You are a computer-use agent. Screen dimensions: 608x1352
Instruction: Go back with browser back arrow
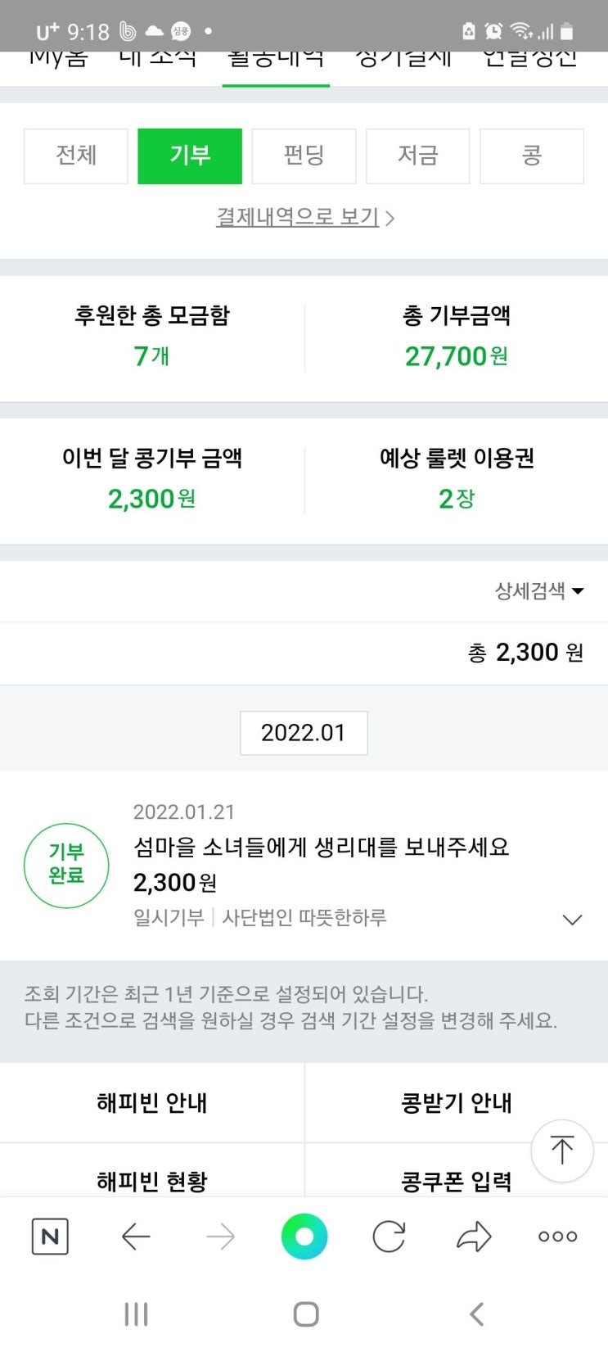136,1236
